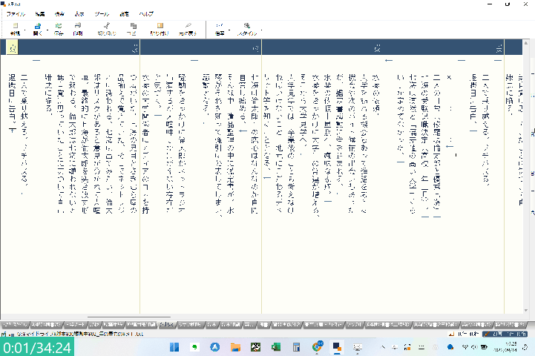Expand the dropdown arrow beside スタイル
The height and width of the screenshot is (356, 535).
[x=261, y=30]
